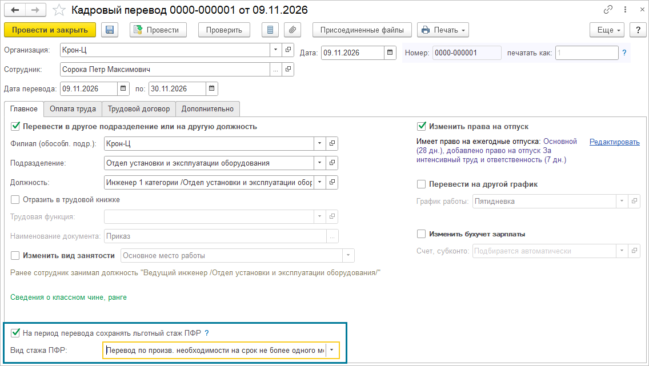Toggle 'Изменить права на отпуск'
Image resolution: width=649 pixels, height=366 pixels.
[422, 127]
